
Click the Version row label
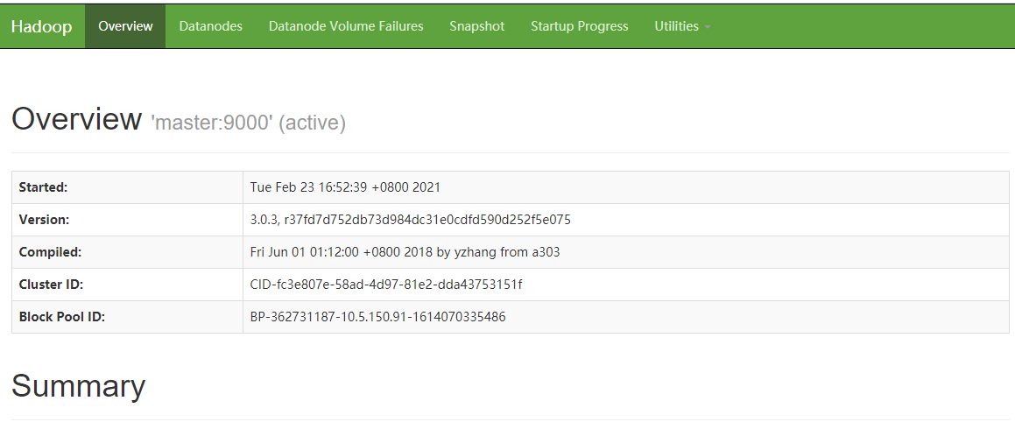click(x=44, y=220)
